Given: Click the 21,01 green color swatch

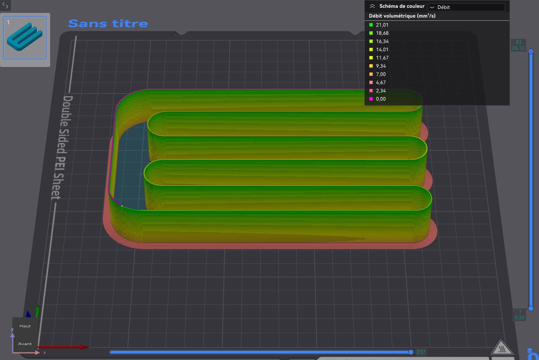Looking at the screenshot, I should [x=371, y=25].
